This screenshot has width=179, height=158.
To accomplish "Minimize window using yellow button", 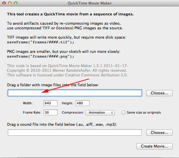I will click(10, 3).
